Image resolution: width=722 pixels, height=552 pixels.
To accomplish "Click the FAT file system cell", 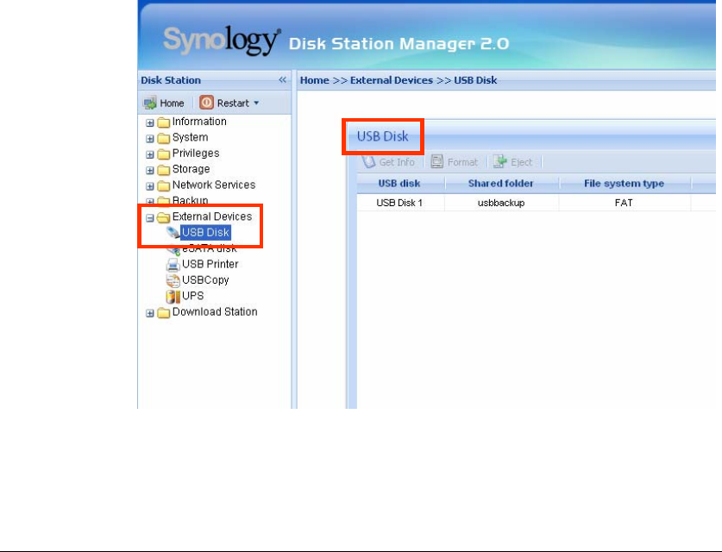I will (x=624, y=203).
